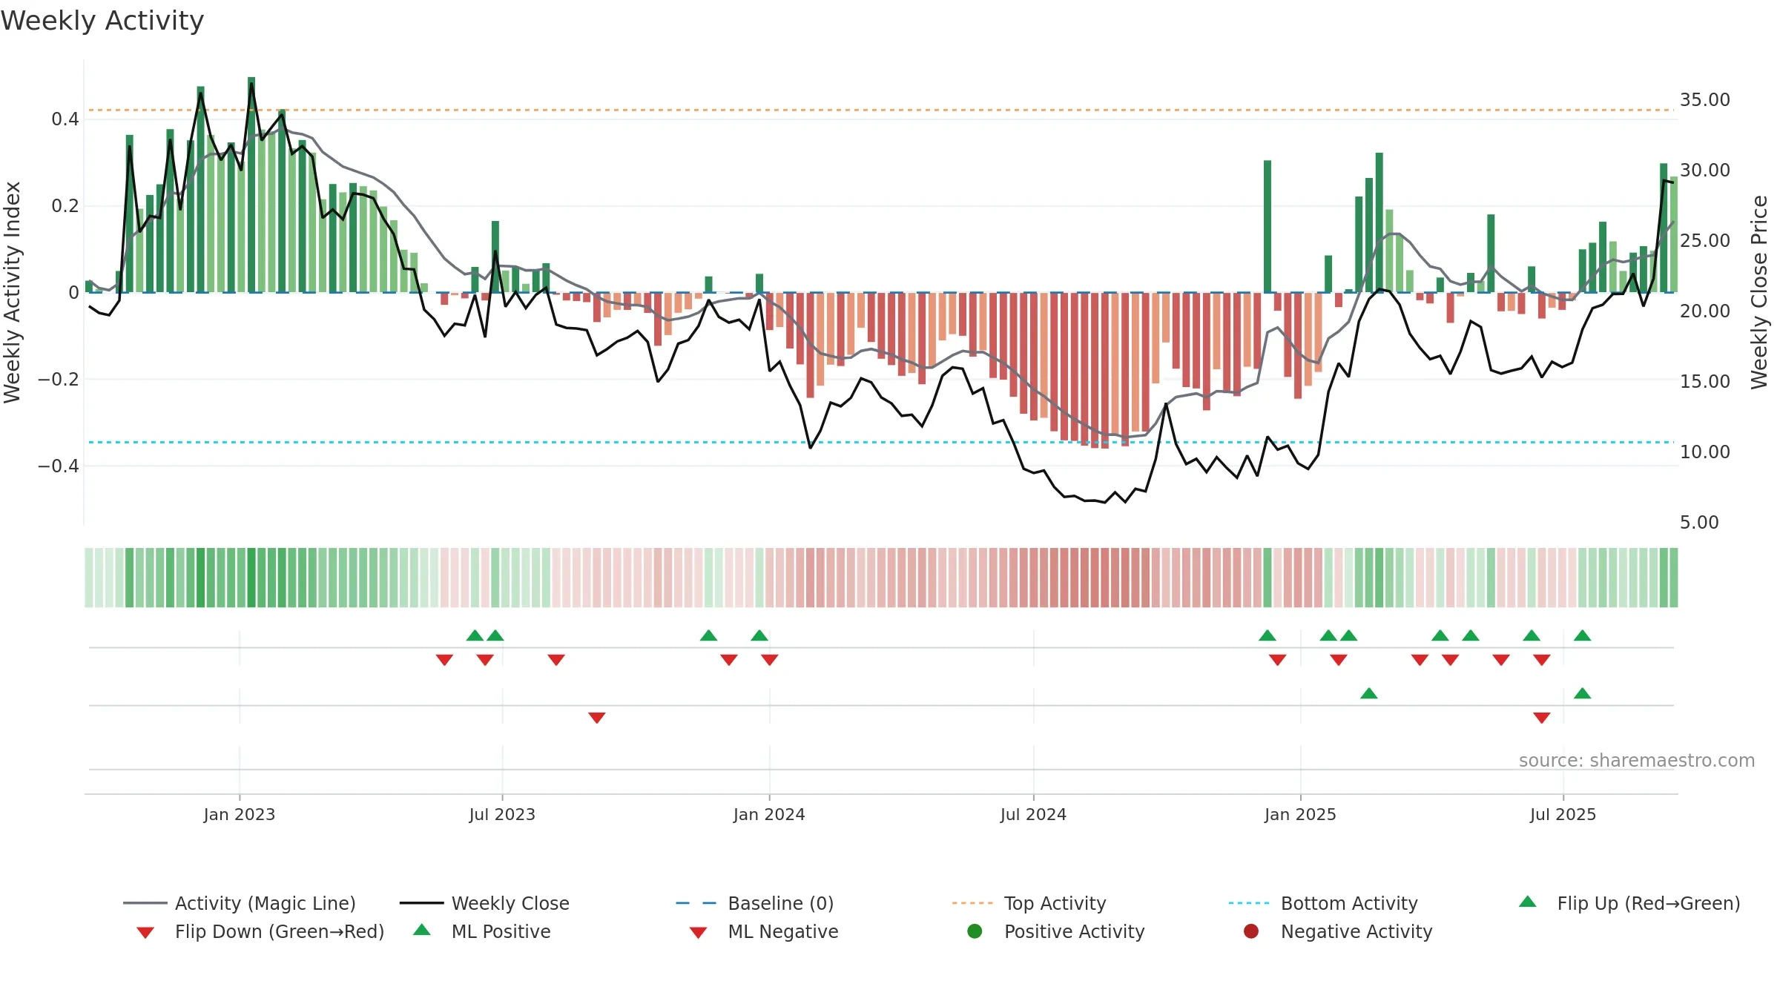Image resolution: width=1780 pixels, height=1001 pixels.
Task: Click the 20.00 price axis tick
Action: [x=1705, y=311]
